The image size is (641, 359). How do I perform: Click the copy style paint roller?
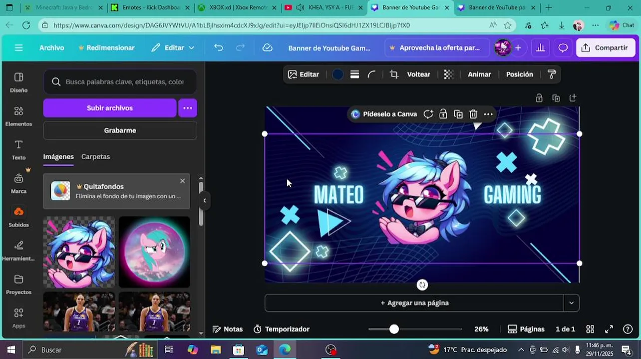click(552, 74)
